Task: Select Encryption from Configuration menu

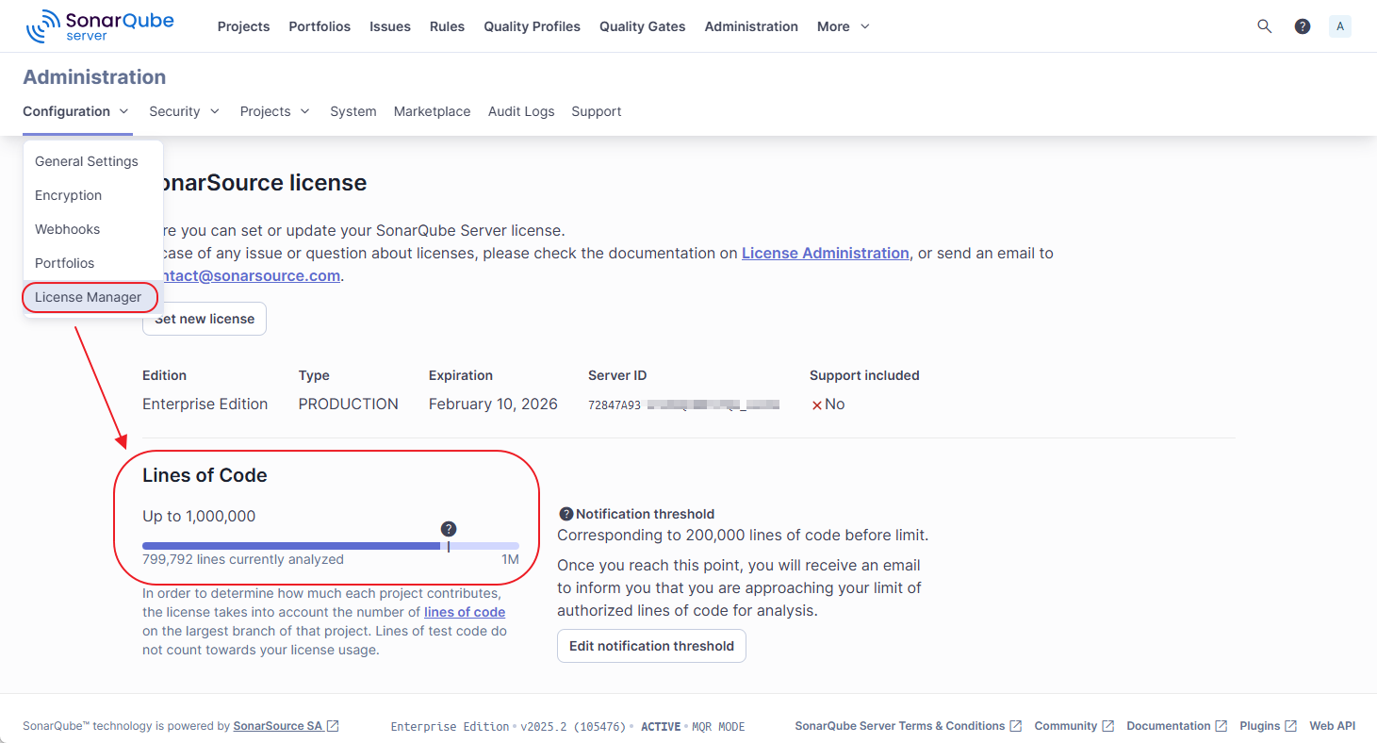Action: pos(92,195)
